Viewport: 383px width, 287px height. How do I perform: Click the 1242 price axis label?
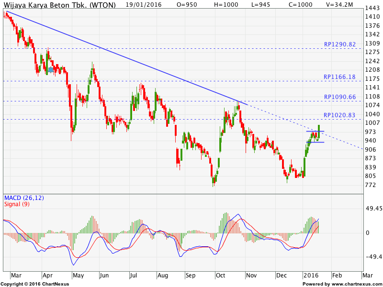(372, 61)
